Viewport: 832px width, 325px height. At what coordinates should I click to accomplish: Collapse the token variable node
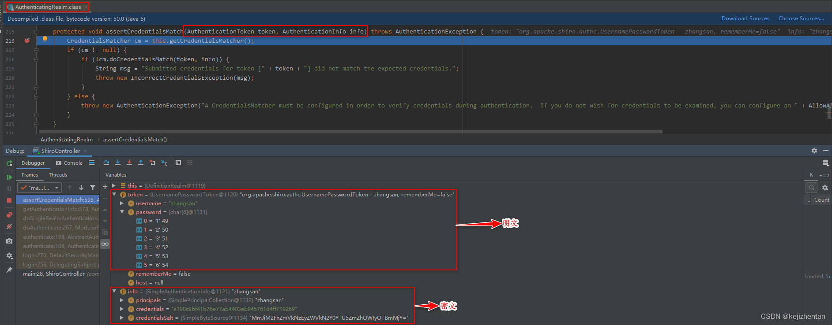tap(114, 194)
